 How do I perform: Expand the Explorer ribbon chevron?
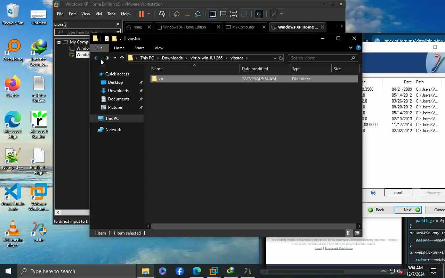(x=350, y=48)
